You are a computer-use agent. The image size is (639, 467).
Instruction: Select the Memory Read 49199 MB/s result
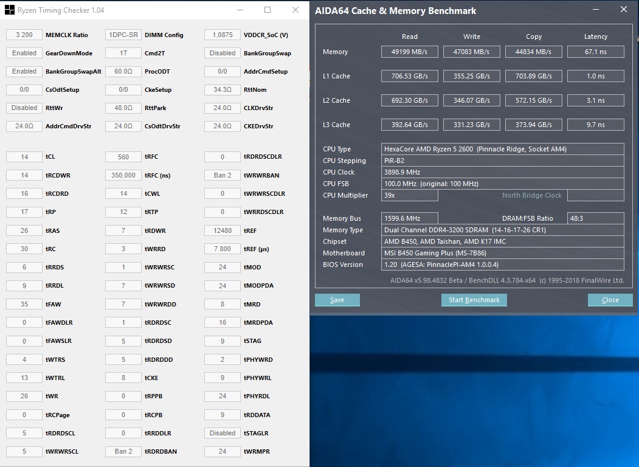click(x=410, y=52)
